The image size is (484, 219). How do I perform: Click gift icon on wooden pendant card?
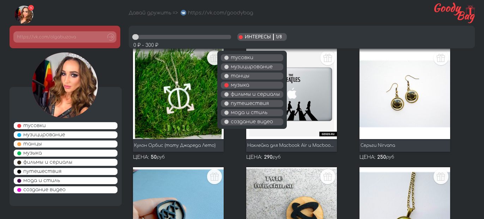[328, 177]
